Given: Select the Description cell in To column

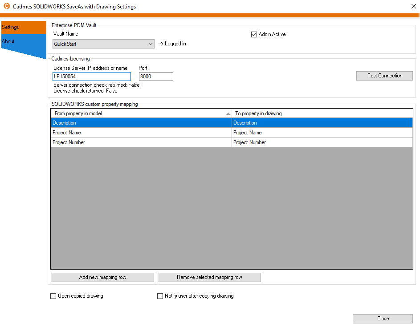Looking at the screenshot, I should pyautogui.click(x=322, y=123).
